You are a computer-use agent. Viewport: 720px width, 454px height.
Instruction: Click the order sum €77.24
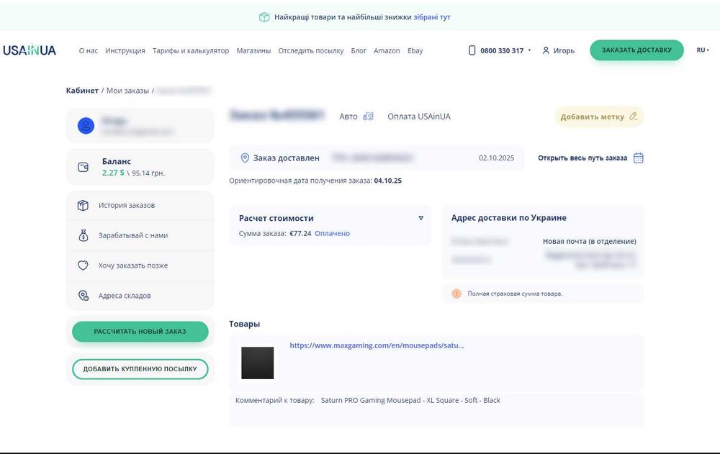point(300,233)
